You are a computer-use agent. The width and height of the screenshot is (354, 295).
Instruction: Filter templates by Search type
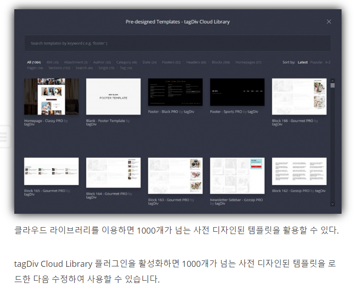84,68
